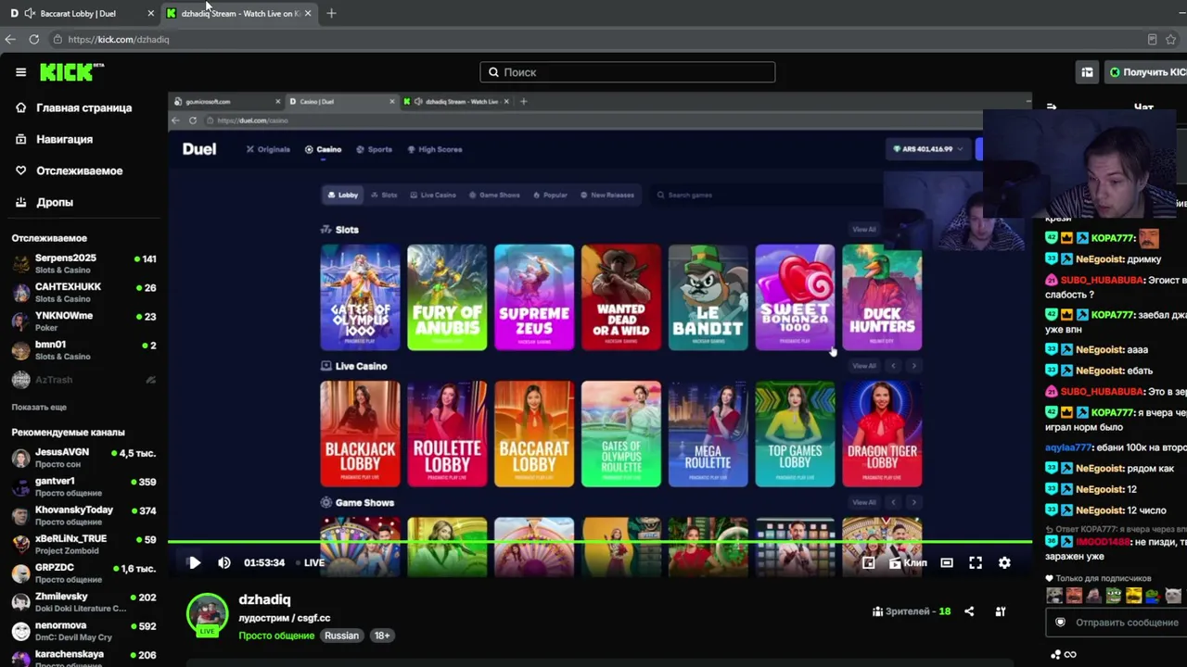This screenshot has height=667, width=1187.
Task: Open the karachenskaya recommended channel
Action: coord(83,658)
